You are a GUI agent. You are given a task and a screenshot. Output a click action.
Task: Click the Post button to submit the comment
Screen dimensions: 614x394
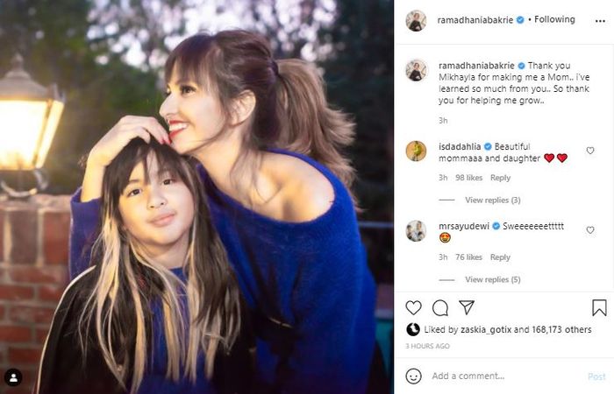[596, 376]
